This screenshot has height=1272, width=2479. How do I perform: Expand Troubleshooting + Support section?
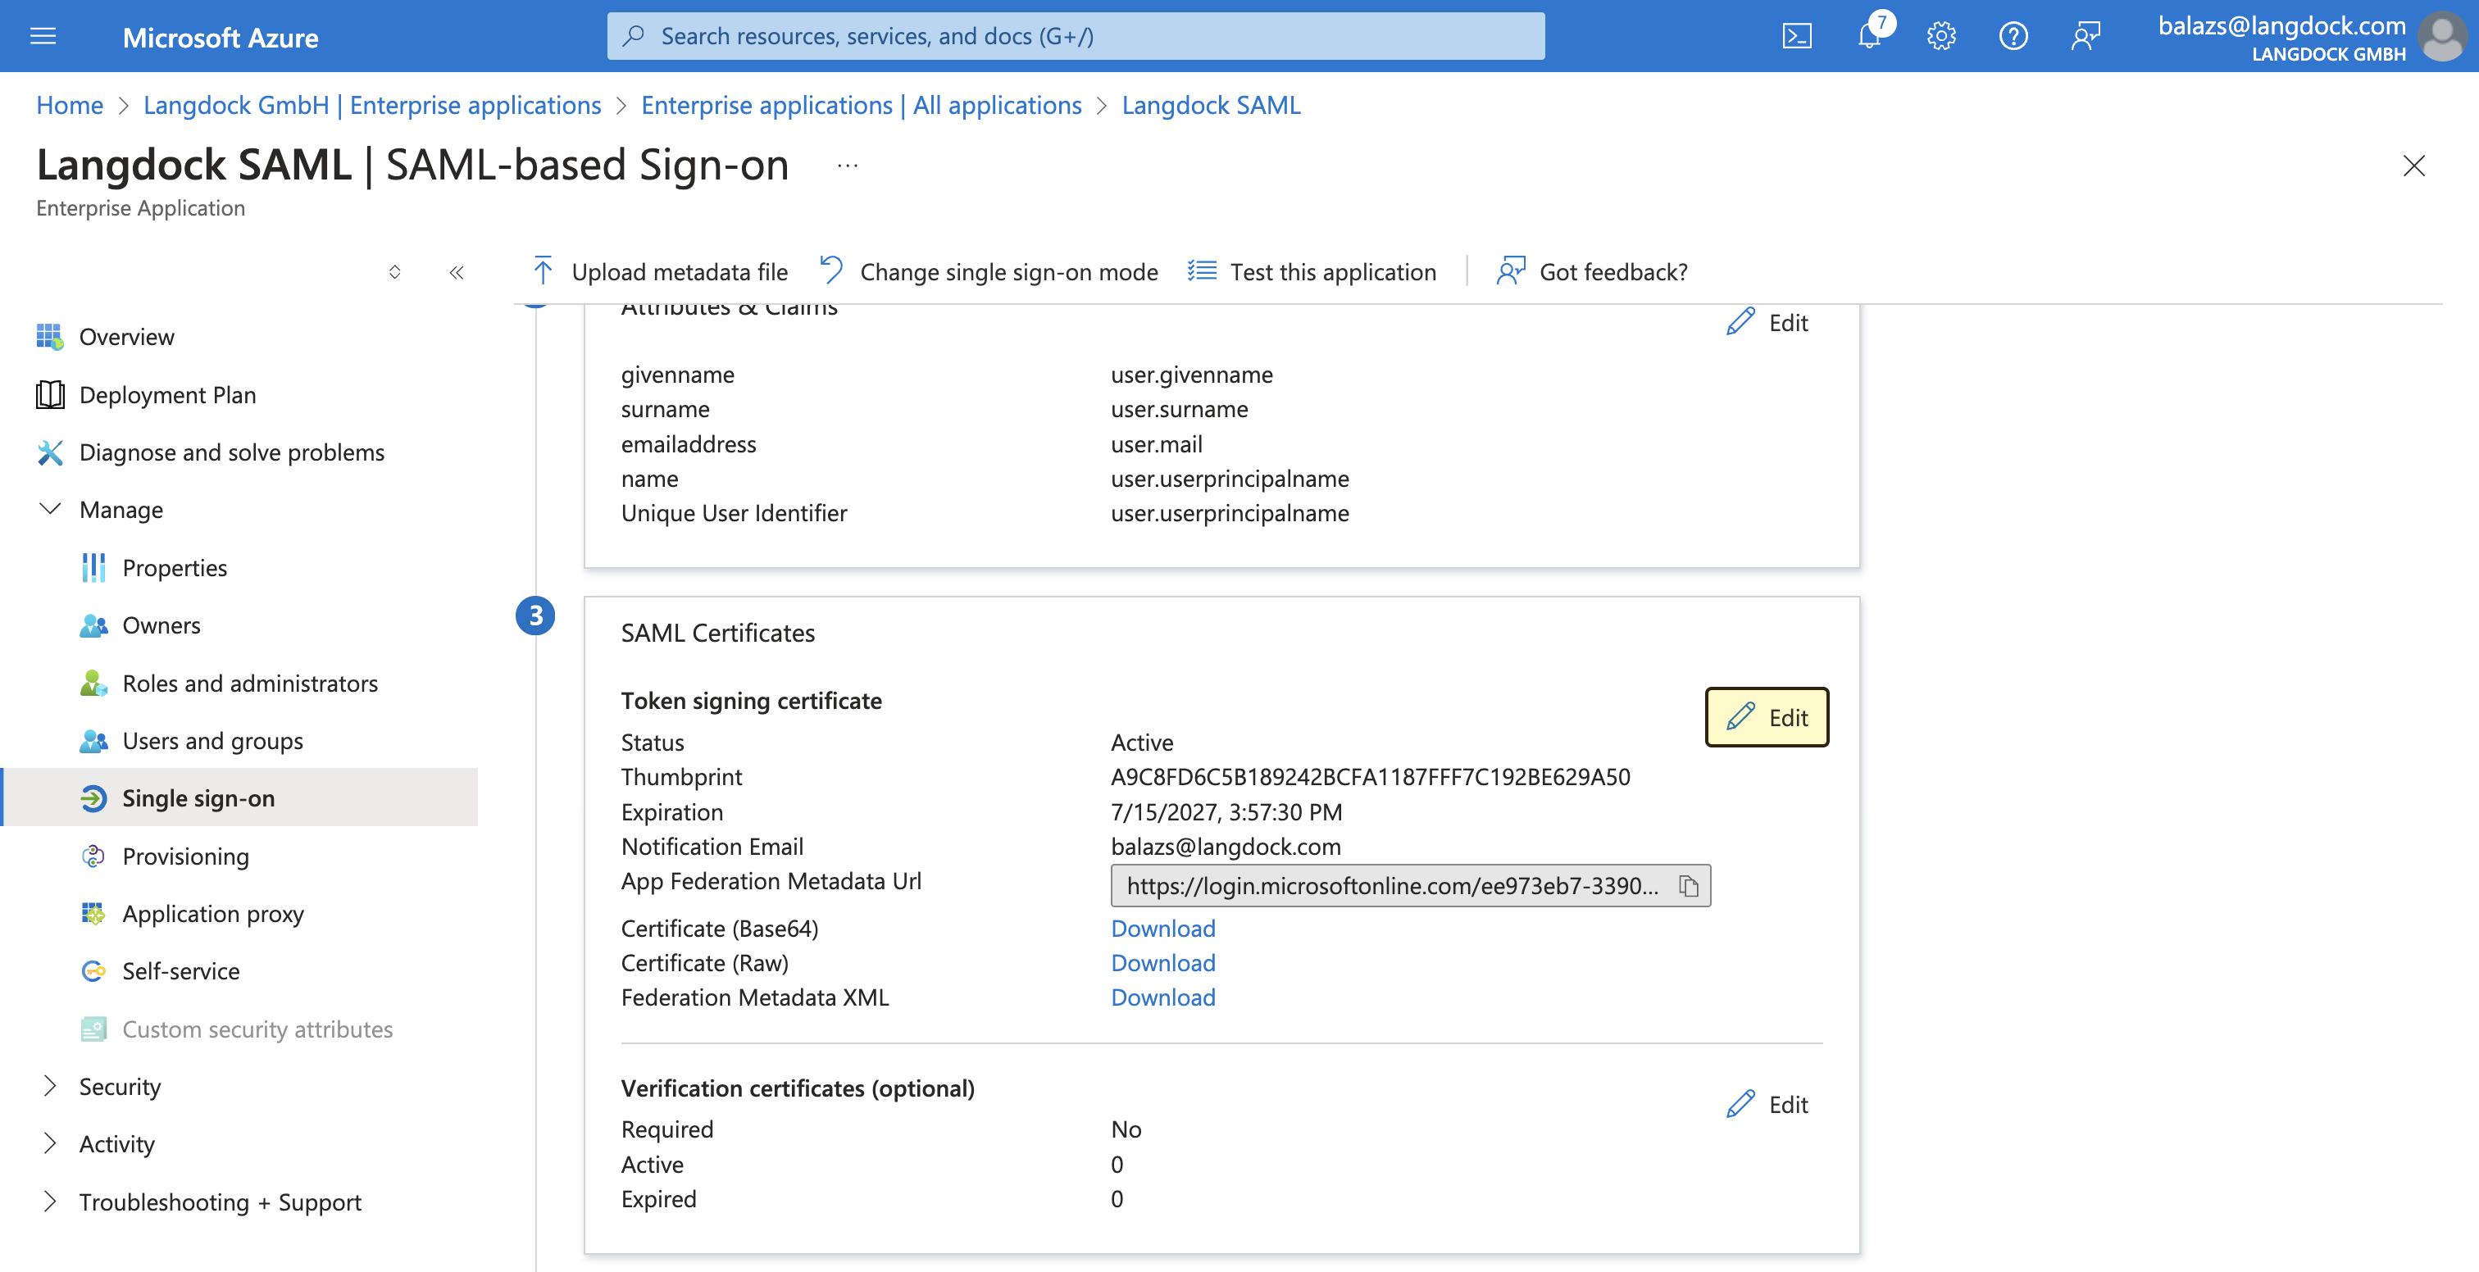click(x=50, y=1202)
